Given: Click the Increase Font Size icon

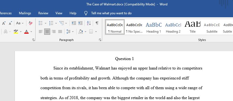Looking at the screenshot, I should click(x=4, y=23).
